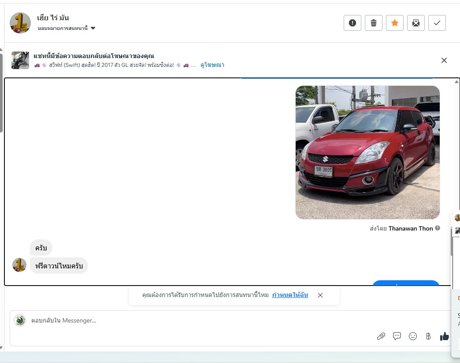Open the customer name เฮีย ไร่ มัน
The height and width of the screenshot is (363, 460).
(53, 18)
